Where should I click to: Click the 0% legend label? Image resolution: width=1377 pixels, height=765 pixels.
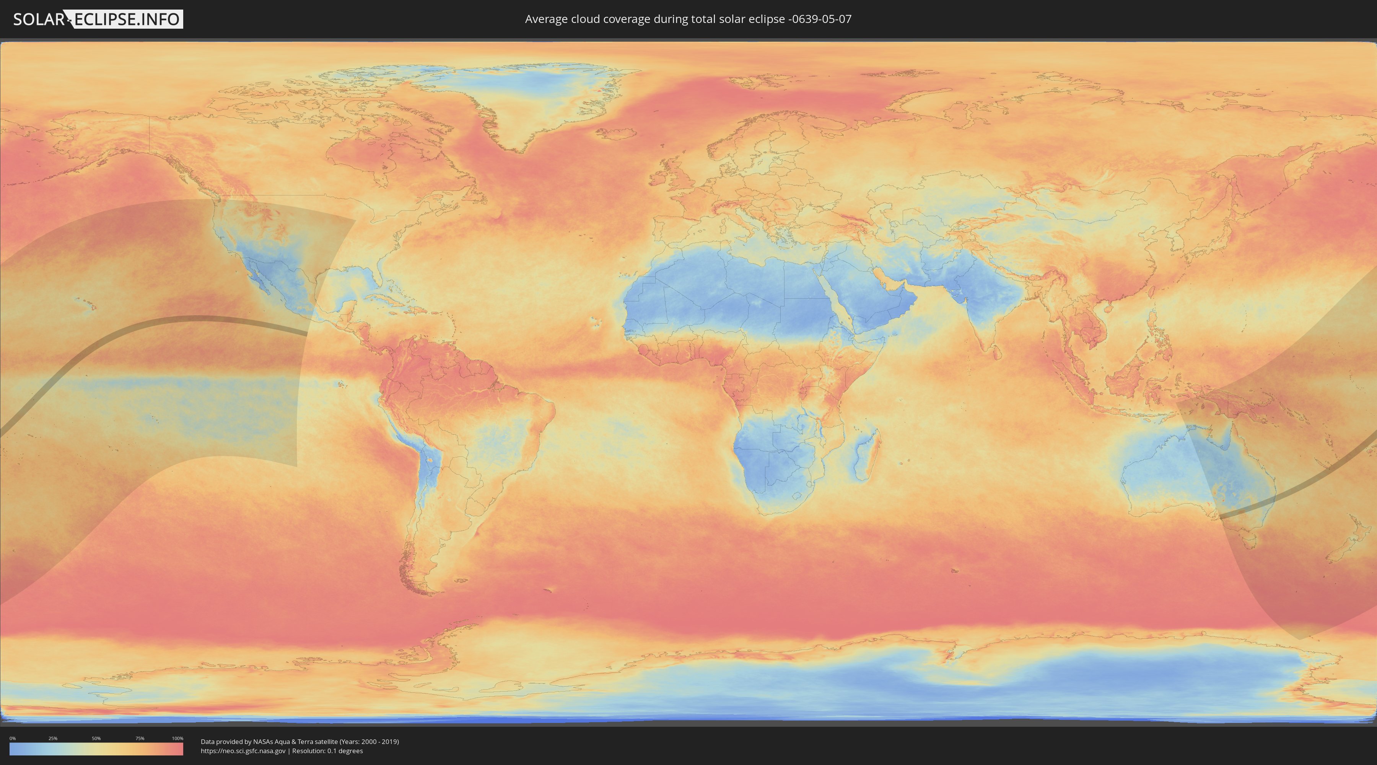12,738
